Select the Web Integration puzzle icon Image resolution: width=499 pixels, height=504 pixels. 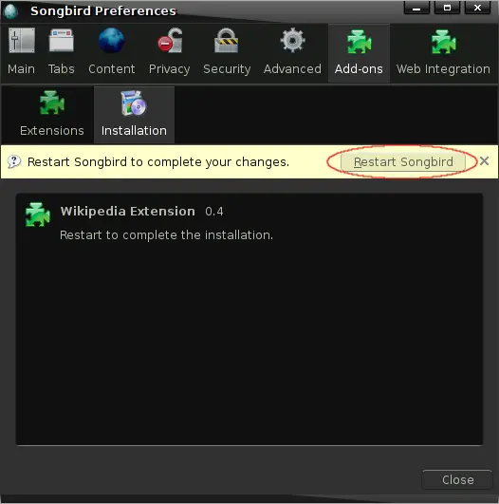click(443, 42)
